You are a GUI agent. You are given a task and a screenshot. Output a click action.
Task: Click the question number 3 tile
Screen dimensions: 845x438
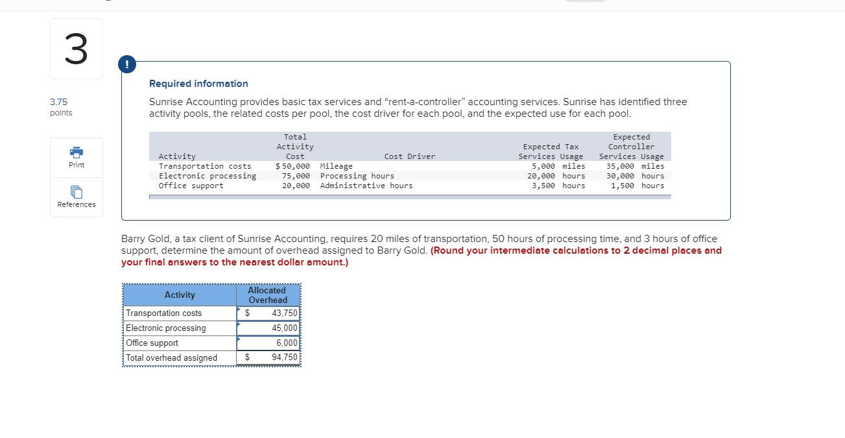point(76,48)
